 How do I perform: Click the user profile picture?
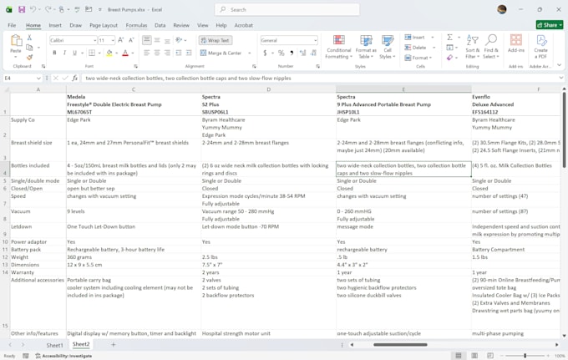pyautogui.click(x=502, y=9)
